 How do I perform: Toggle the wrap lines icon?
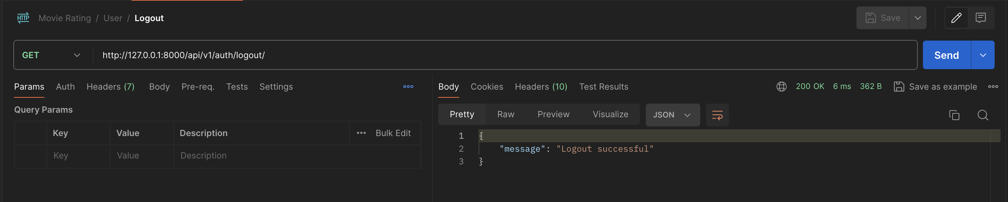click(717, 115)
